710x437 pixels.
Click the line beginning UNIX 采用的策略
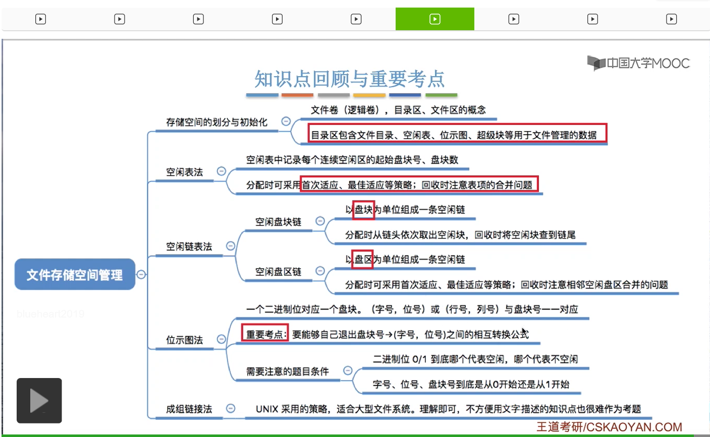448,409
